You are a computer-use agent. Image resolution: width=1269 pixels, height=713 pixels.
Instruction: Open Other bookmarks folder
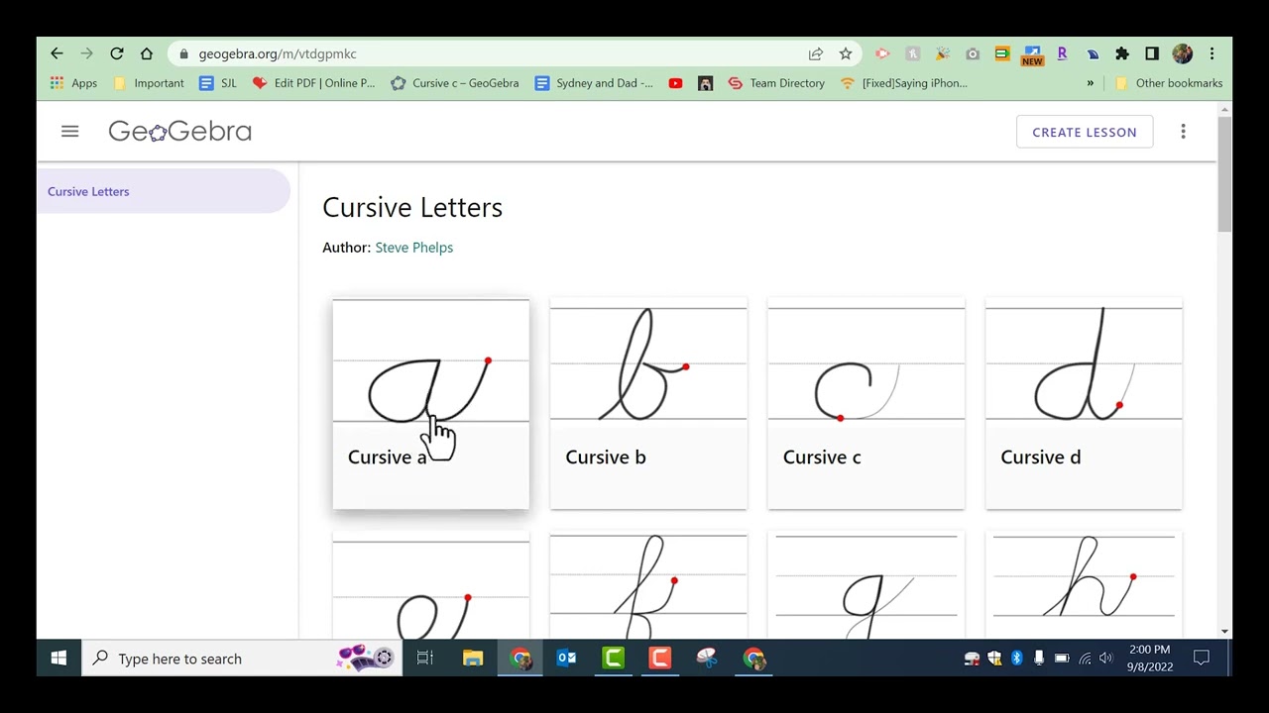pos(1168,83)
